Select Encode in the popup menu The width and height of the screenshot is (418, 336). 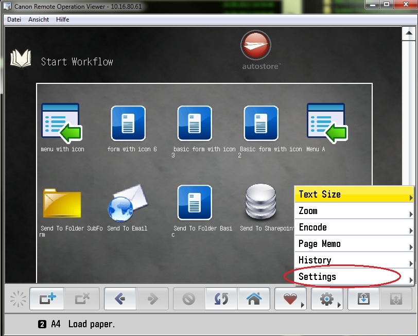click(x=354, y=227)
